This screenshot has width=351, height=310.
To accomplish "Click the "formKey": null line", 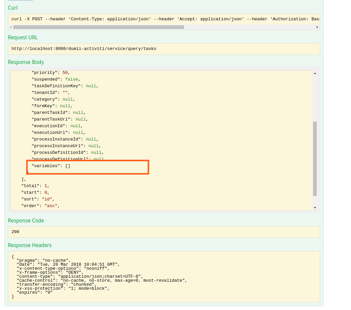I will 52,106.
